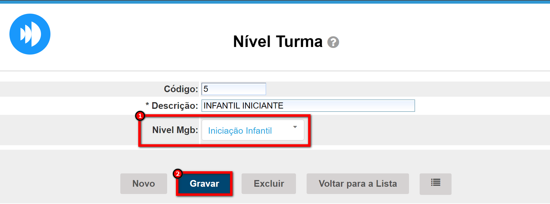Viewport: 550px width, 204px height.
Task: Go back via Voltar para a Lista
Action: (x=357, y=183)
